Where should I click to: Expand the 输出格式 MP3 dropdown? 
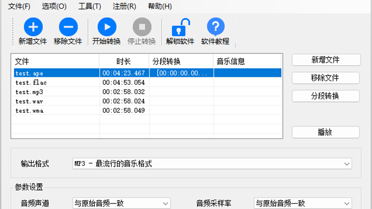pyautogui.click(x=212, y=164)
